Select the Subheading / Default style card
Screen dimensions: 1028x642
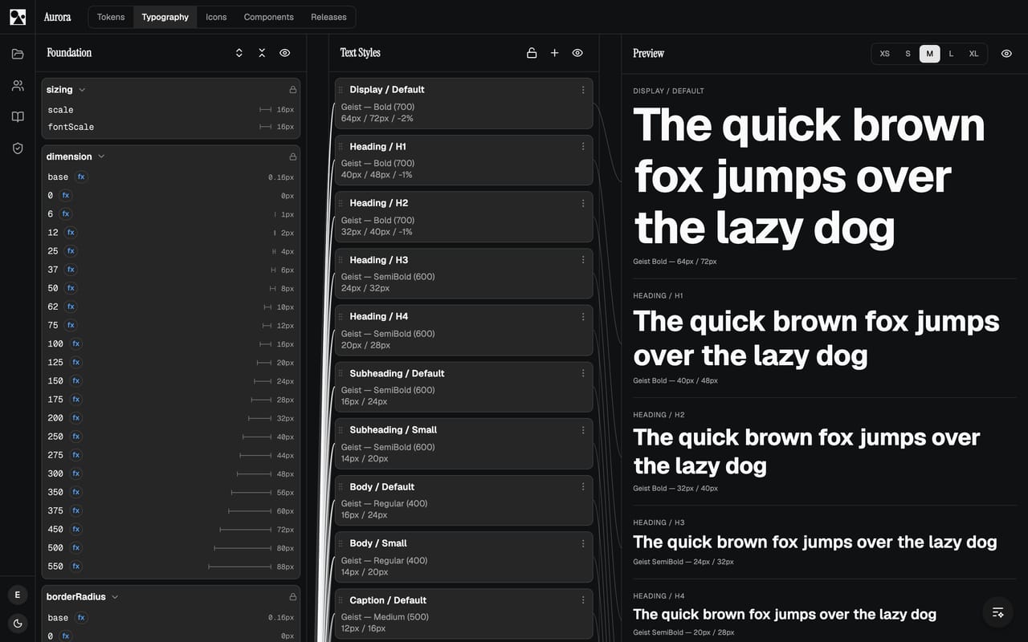[x=464, y=387]
